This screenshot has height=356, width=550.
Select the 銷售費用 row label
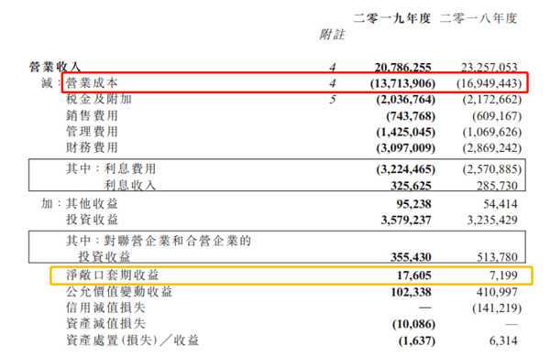(92, 115)
